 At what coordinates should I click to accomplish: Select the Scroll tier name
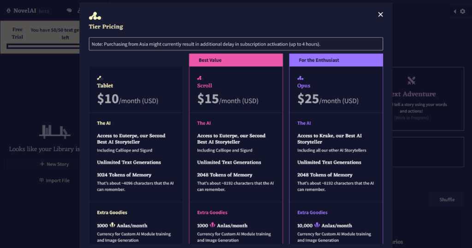coord(204,85)
